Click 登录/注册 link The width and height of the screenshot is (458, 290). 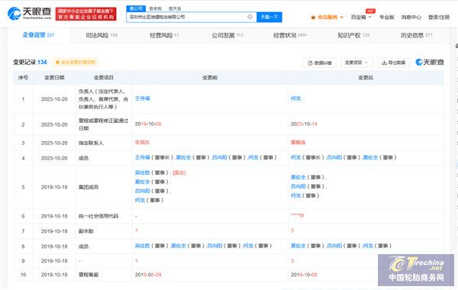[x=438, y=18]
